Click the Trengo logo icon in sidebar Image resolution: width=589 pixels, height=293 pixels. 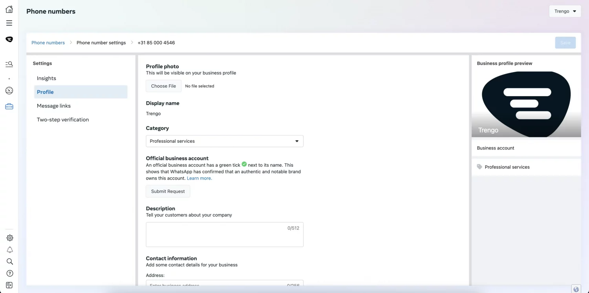[x=9, y=39]
